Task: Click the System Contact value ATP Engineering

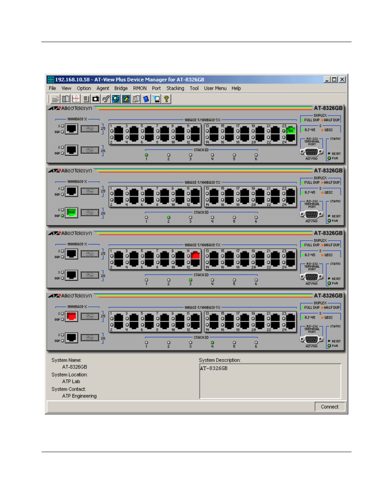Action: (79, 396)
